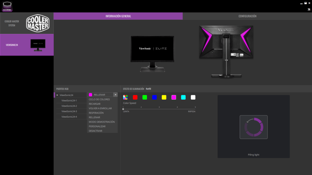Viewport: 312px width, 175px height.
Task: Collapse the ViewSonic24 tree node arrow
Action: [57, 95]
